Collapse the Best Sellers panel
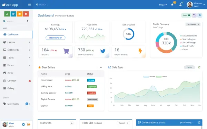This screenshot has width=207, height=129. coord(101,67)
